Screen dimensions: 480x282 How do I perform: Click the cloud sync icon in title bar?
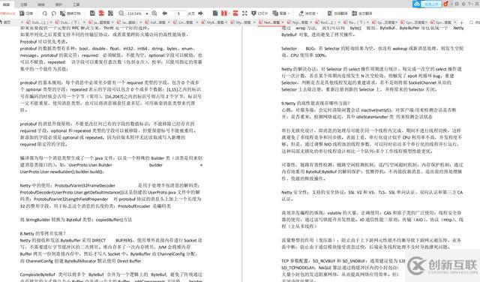(416, 4)
